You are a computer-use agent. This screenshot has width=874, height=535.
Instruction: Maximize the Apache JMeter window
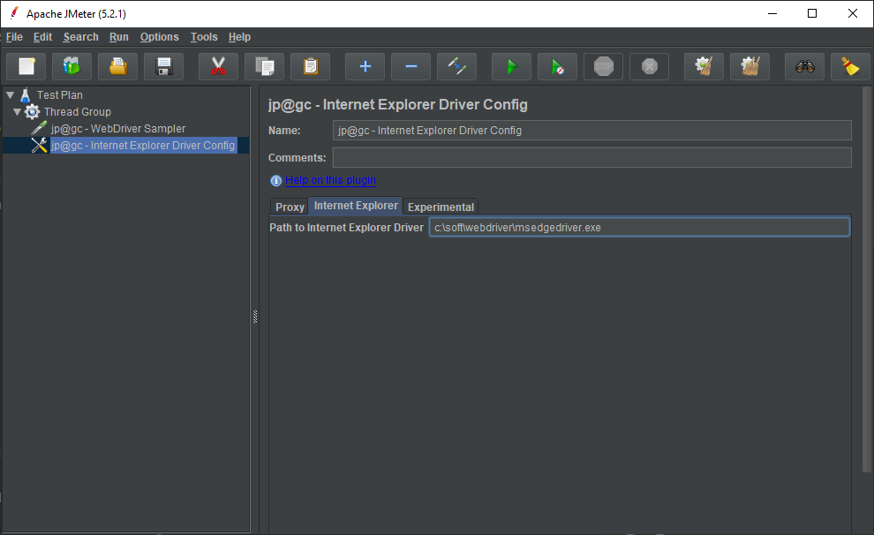pos(812,13)
